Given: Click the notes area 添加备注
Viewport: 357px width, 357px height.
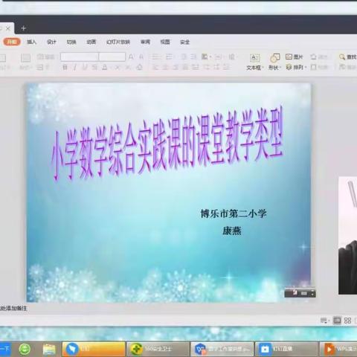Looking at the screenshot, I should point(13,309).
